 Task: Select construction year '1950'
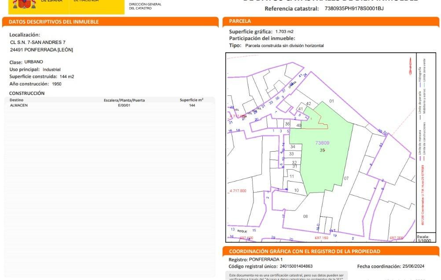click(x=56, y=84)
